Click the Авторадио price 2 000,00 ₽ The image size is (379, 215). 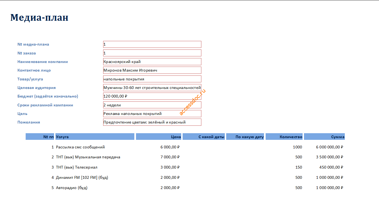[x=170, y=188]
